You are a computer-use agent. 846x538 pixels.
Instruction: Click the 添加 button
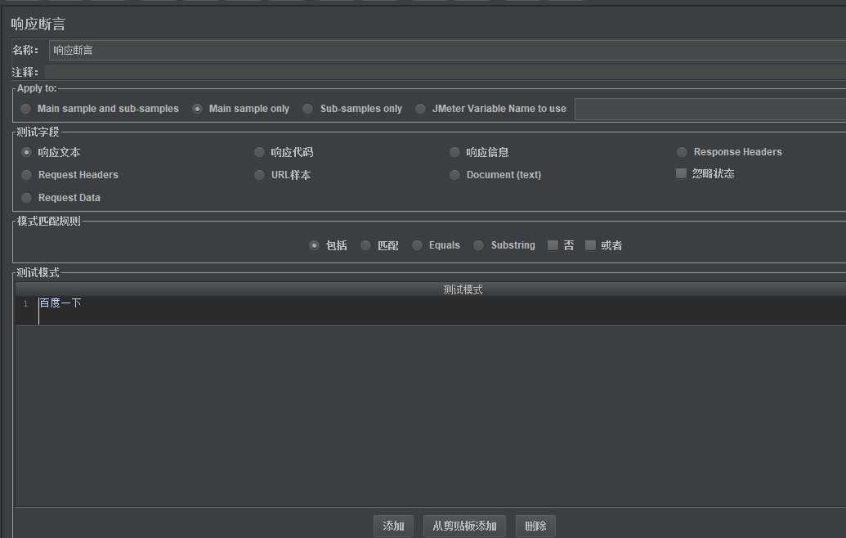click(x=393, y=526)
